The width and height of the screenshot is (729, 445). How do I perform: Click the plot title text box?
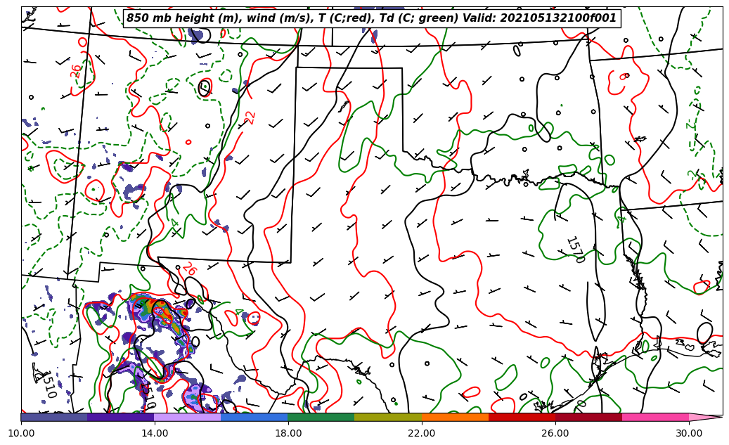click(x=371, y=18)
